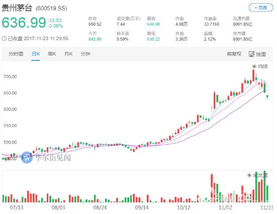Click the tallest red candlestick above 700
The width and height of the screenshot is (277, 214).
[253, 75]
